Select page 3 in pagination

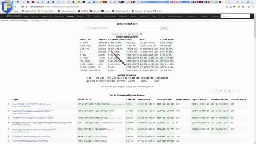pyautogui.click(x=225, y=91)
